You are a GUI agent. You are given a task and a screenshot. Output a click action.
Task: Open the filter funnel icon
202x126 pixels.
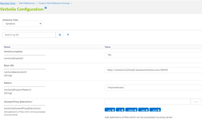click(68, 35)
